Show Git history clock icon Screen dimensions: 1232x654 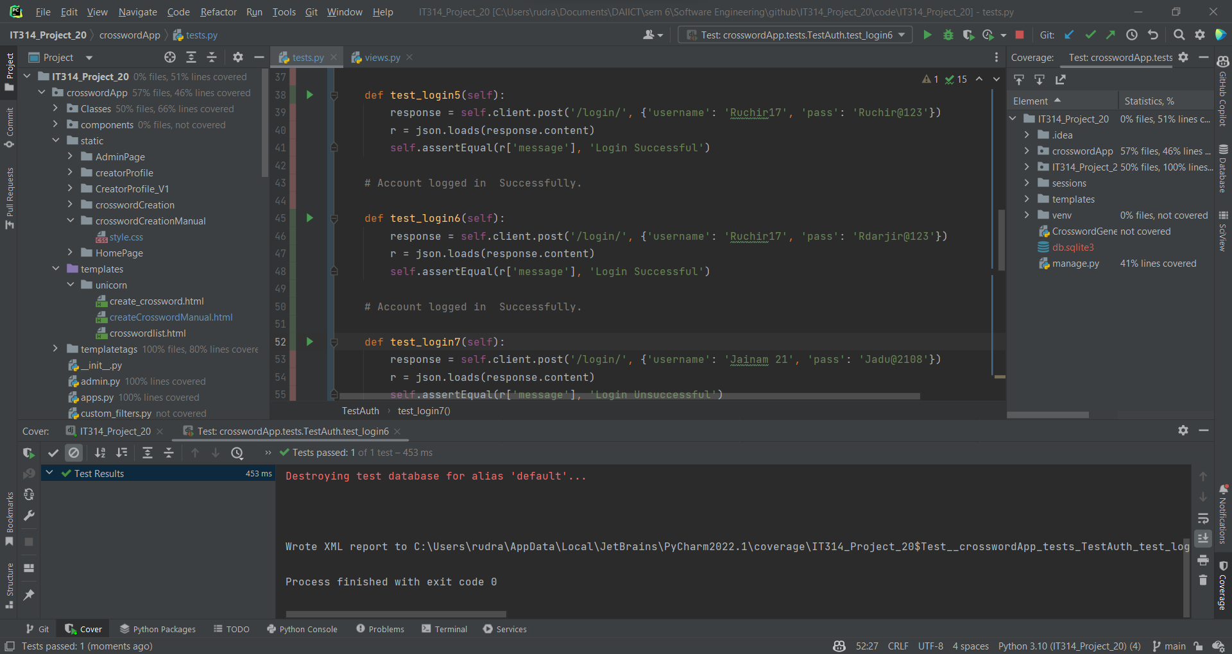tap(1132, 35)
